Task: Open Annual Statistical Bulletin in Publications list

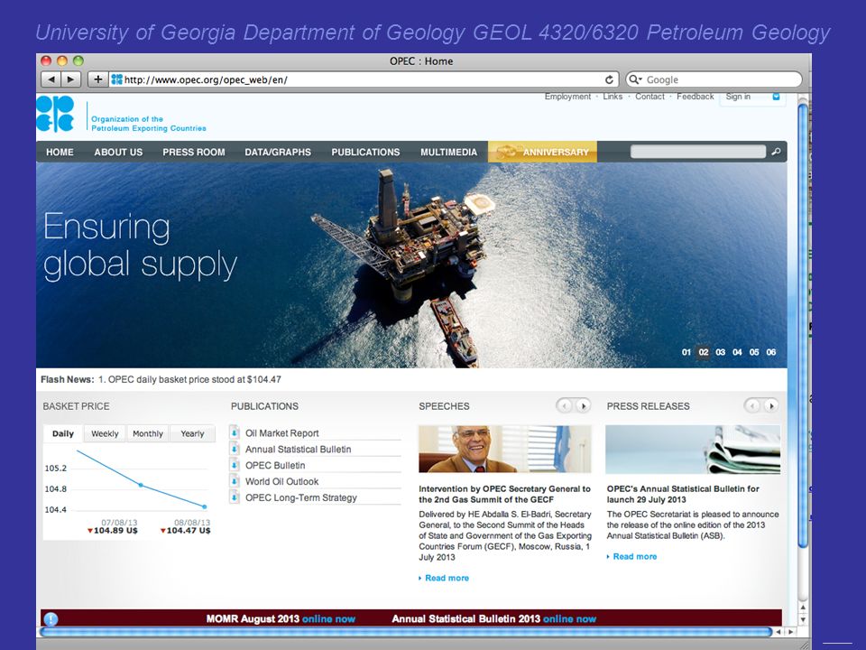Action: click(299, 450)
